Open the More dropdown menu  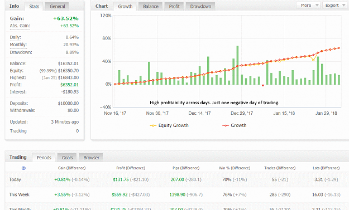(308, 5)
